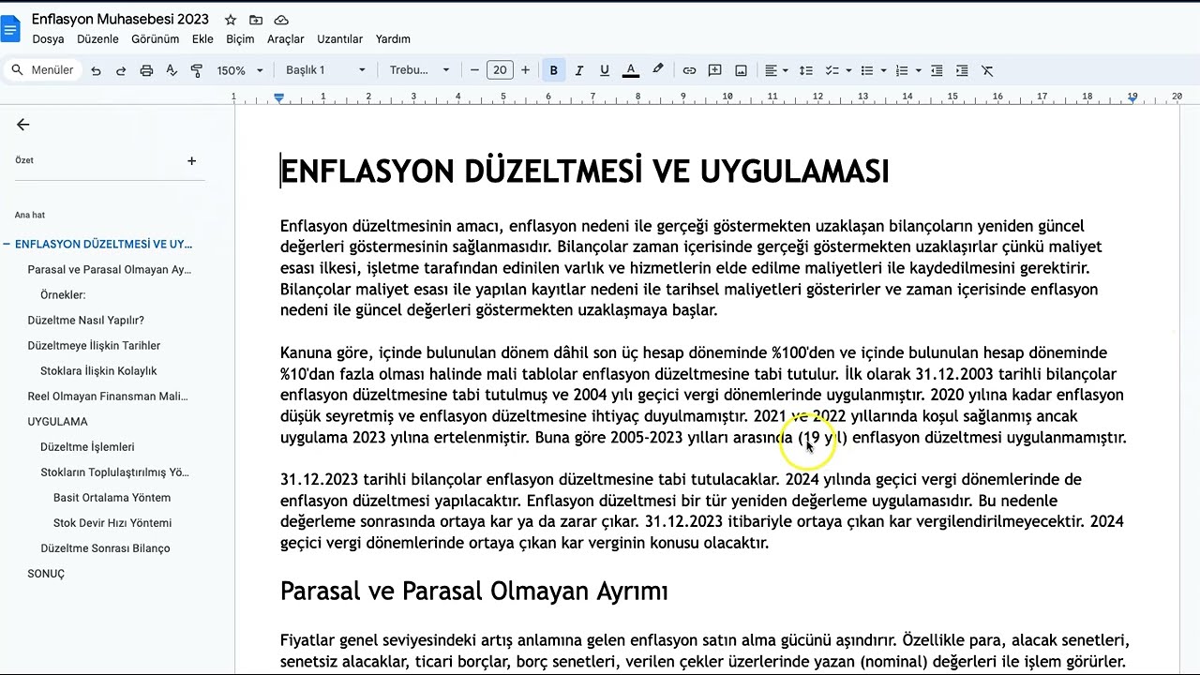
Task: Activate the paint format tool
Action: pyautogui.click(x=197, y=70)
